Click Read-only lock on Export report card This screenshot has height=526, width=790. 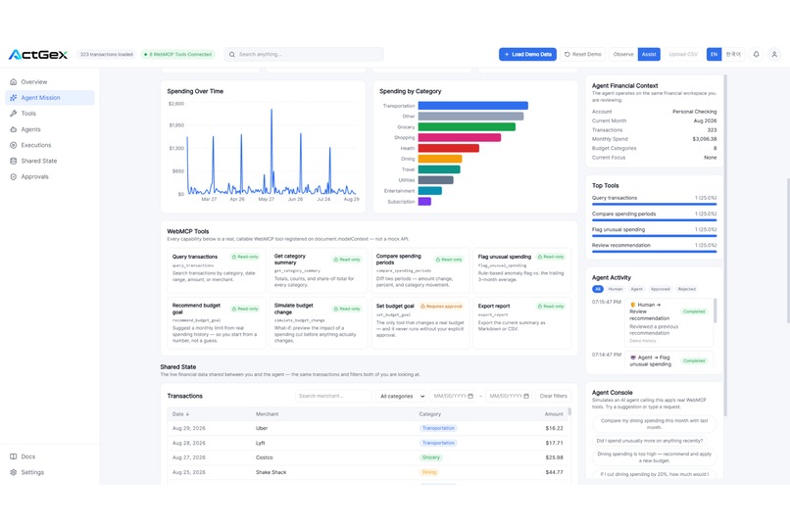pyautogui.click(x=540, y=306)
